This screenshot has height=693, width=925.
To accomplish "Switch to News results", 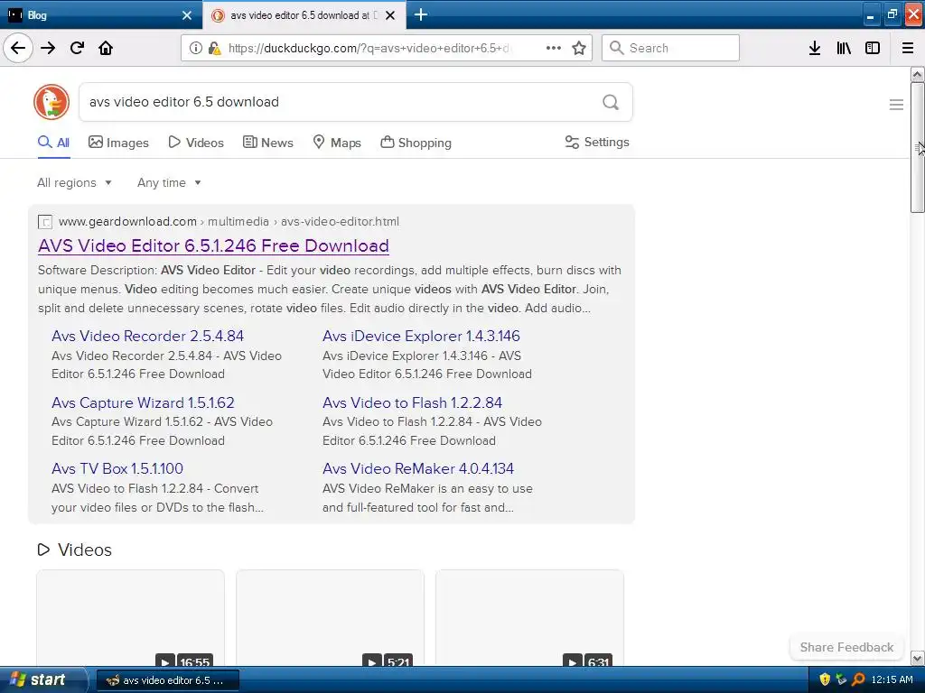I will click(x=267, y=143).
